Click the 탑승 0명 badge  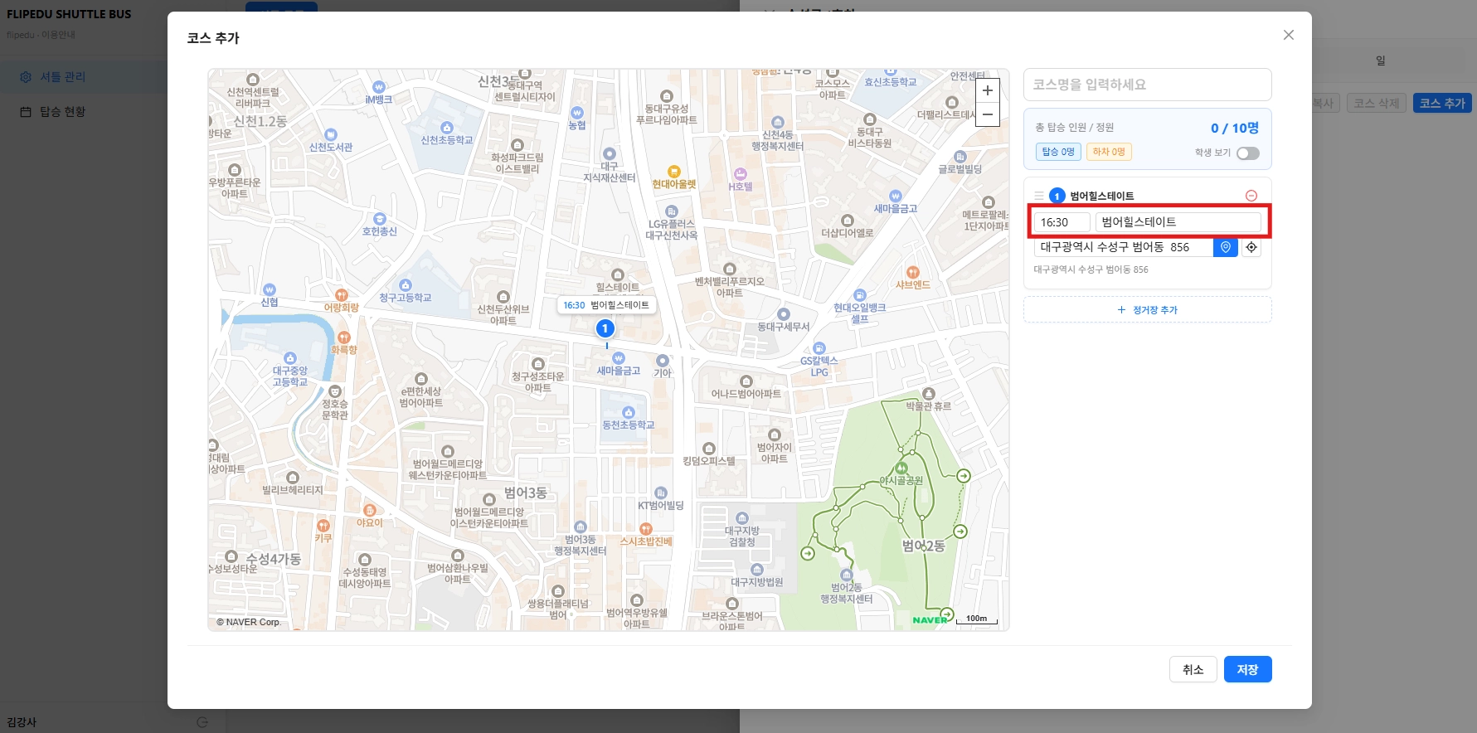(x=1058, y=152)
